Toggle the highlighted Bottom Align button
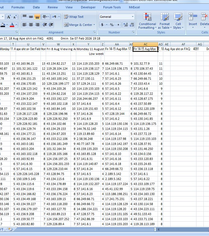The height and width of the screenshot is (236, 209). [37, 17]
